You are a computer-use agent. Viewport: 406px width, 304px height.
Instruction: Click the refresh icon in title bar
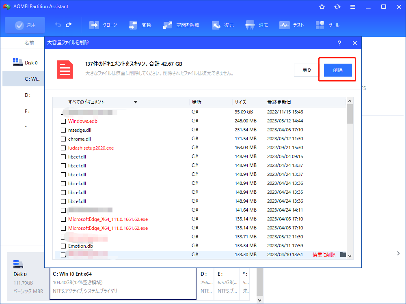[337, 7]
